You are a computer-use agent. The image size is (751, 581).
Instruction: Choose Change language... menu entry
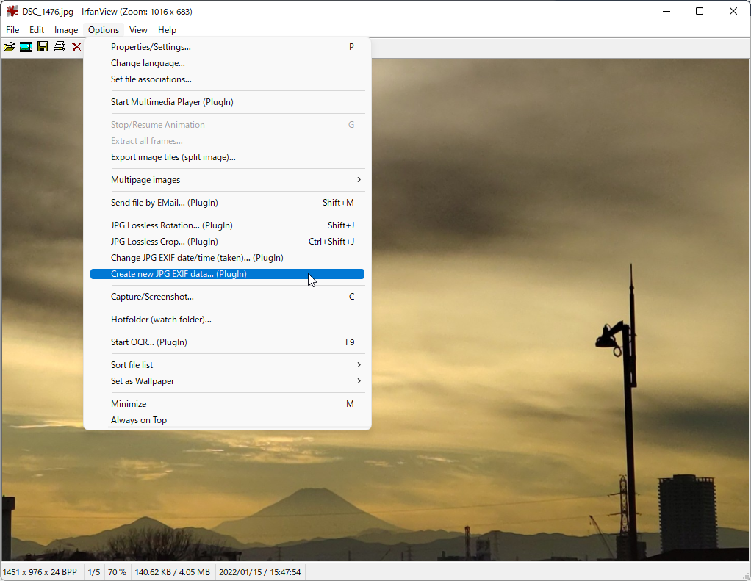(228, 63)
